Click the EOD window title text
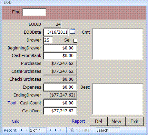This screenshot has height=135, width=148. [x=8, y=2]
